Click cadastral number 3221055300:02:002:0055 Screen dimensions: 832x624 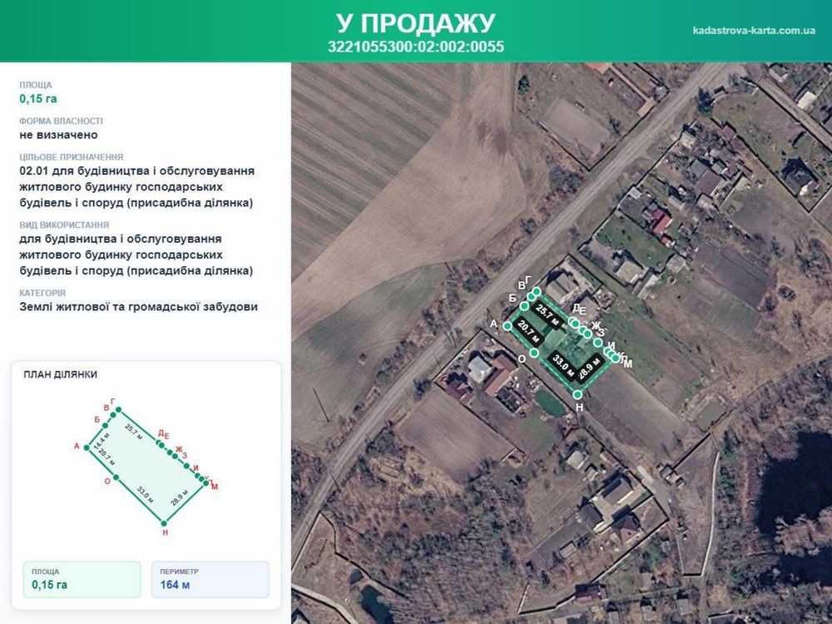pyautogui.click(x=415, y=47)
